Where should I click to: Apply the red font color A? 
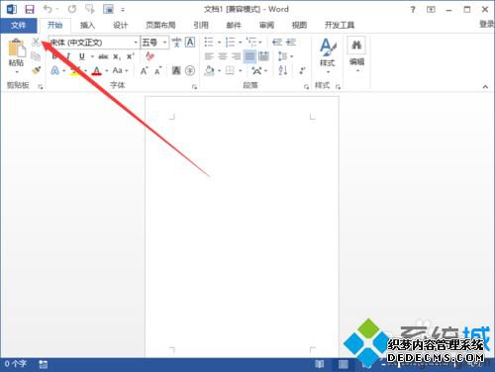(x=96, y=70)
